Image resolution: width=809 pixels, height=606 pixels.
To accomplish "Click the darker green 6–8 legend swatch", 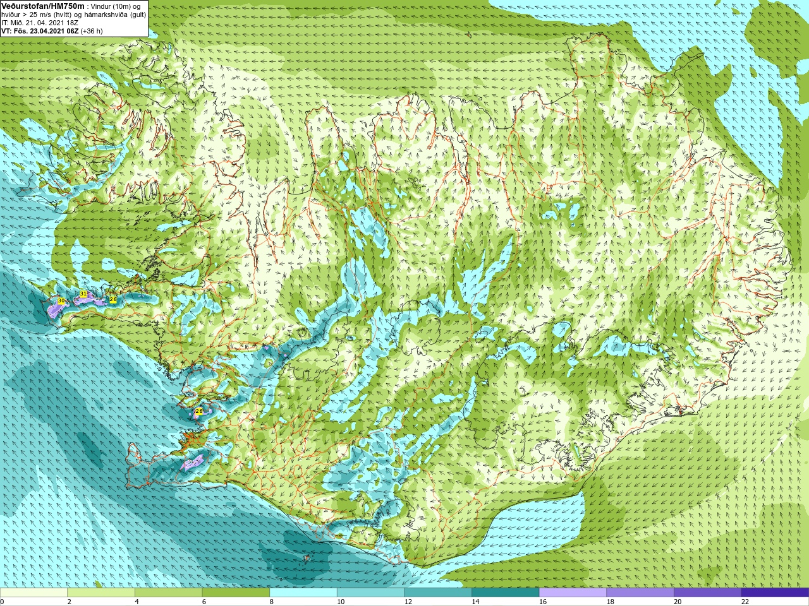I will [x=236, y=593].
